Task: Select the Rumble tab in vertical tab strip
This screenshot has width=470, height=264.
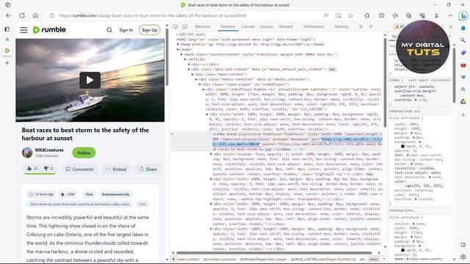Action: coord(7,51)
